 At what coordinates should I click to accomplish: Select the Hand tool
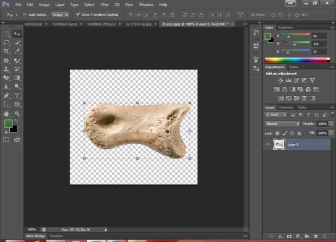[7, 113]
